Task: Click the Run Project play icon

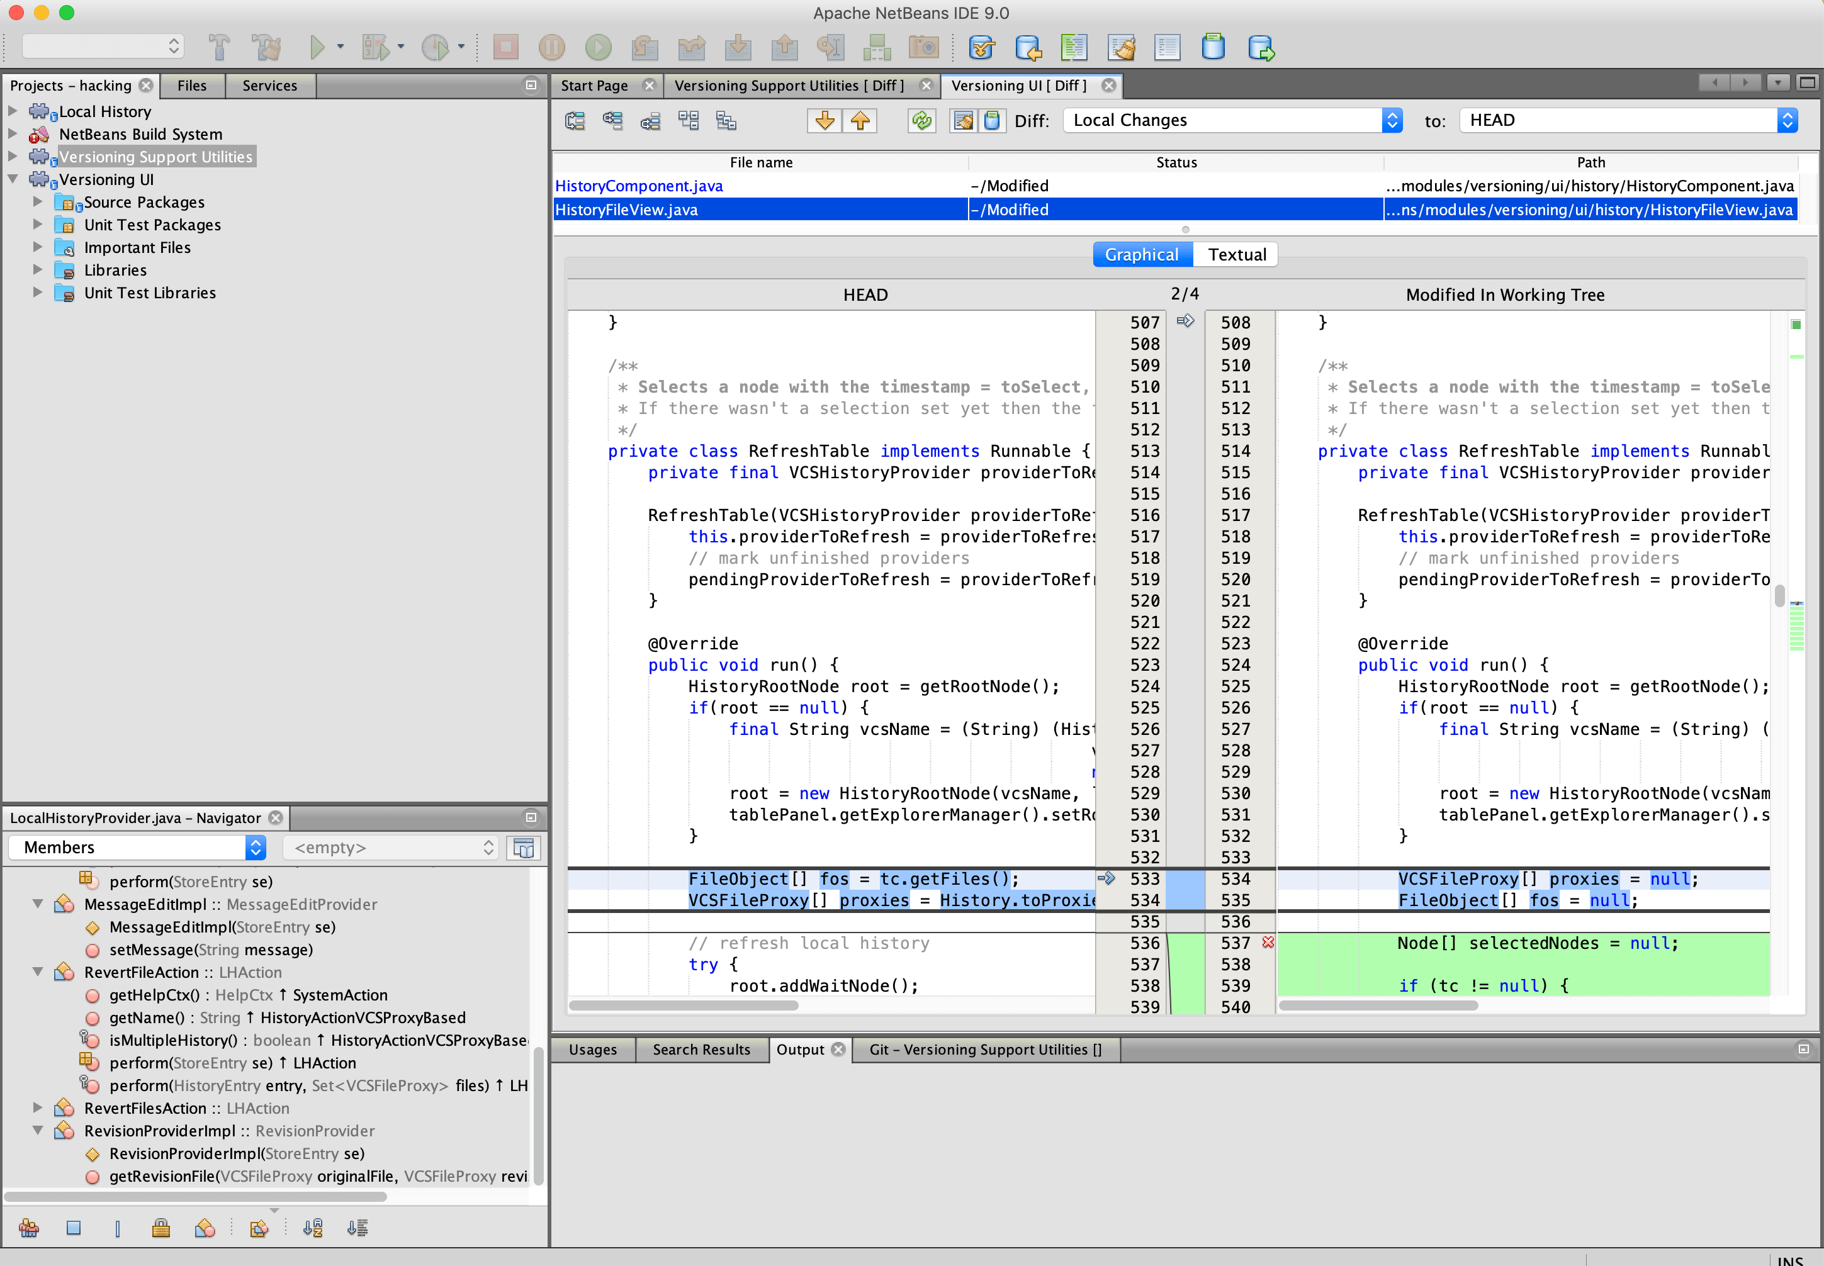Action: 317,48
